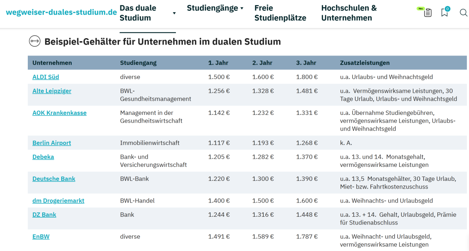469x251 pixels.
Task: Click the magnifying glass search icon
Action: [463, 13]
